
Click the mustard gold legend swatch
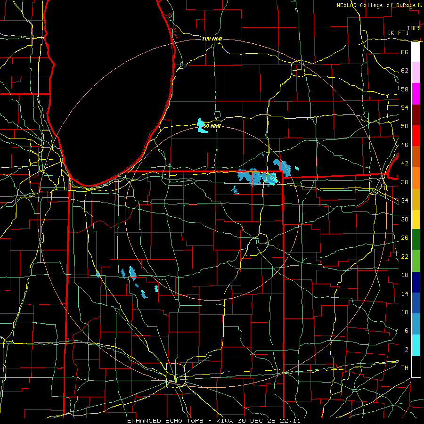[416, 199]
